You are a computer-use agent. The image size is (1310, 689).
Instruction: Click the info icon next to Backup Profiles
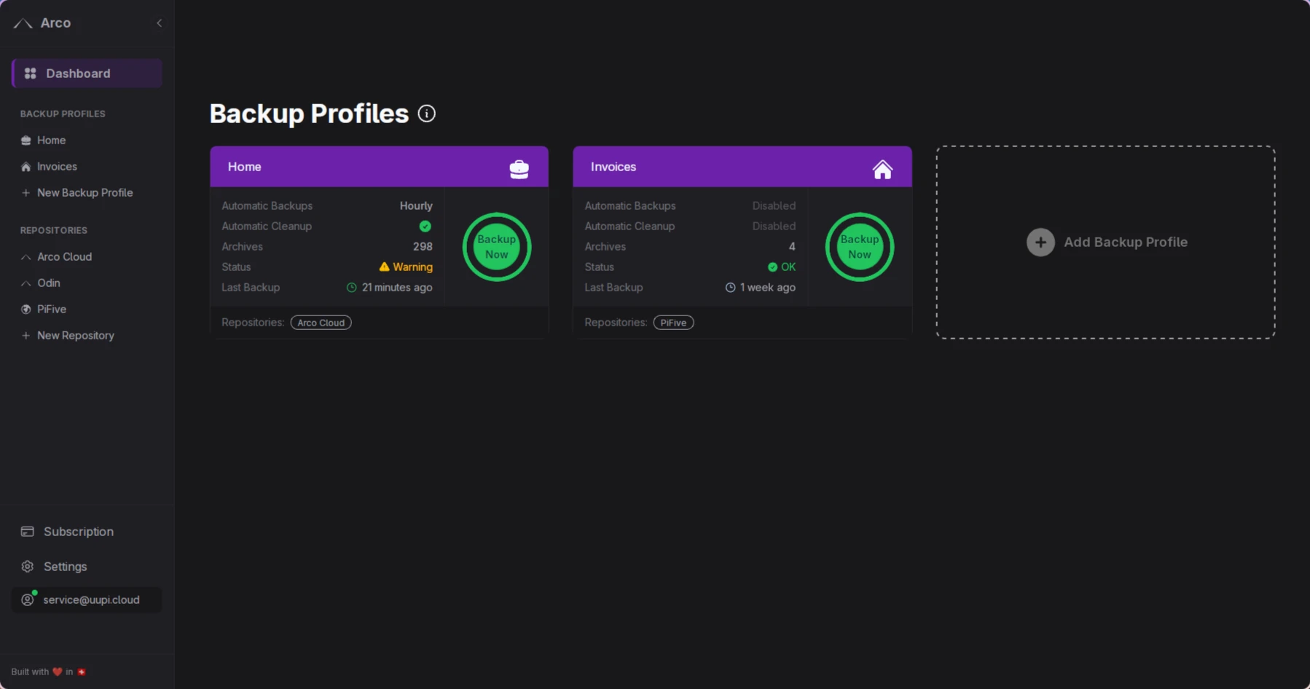click(x=426, y=114)
